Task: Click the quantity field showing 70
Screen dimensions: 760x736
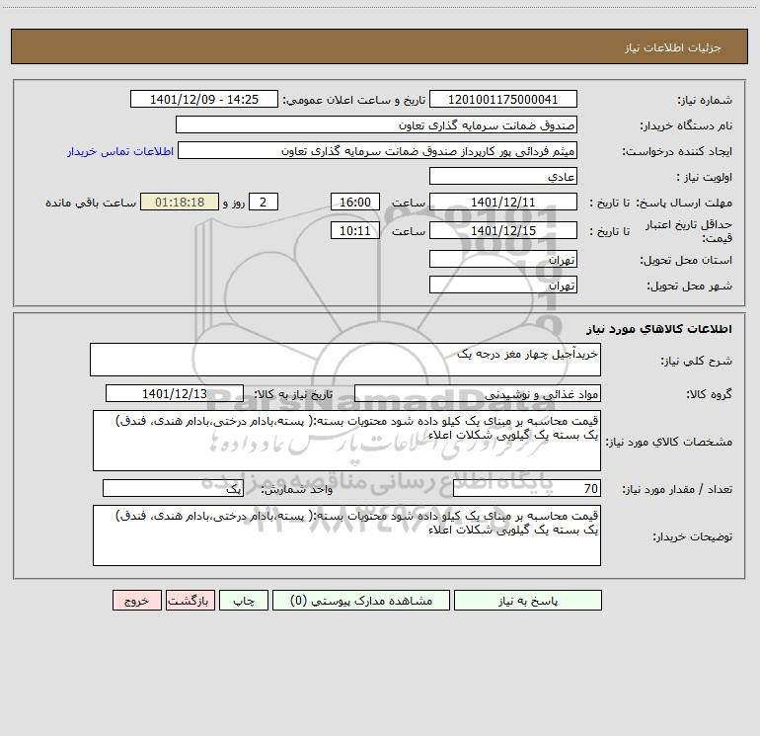Action: tap(527, 488)
